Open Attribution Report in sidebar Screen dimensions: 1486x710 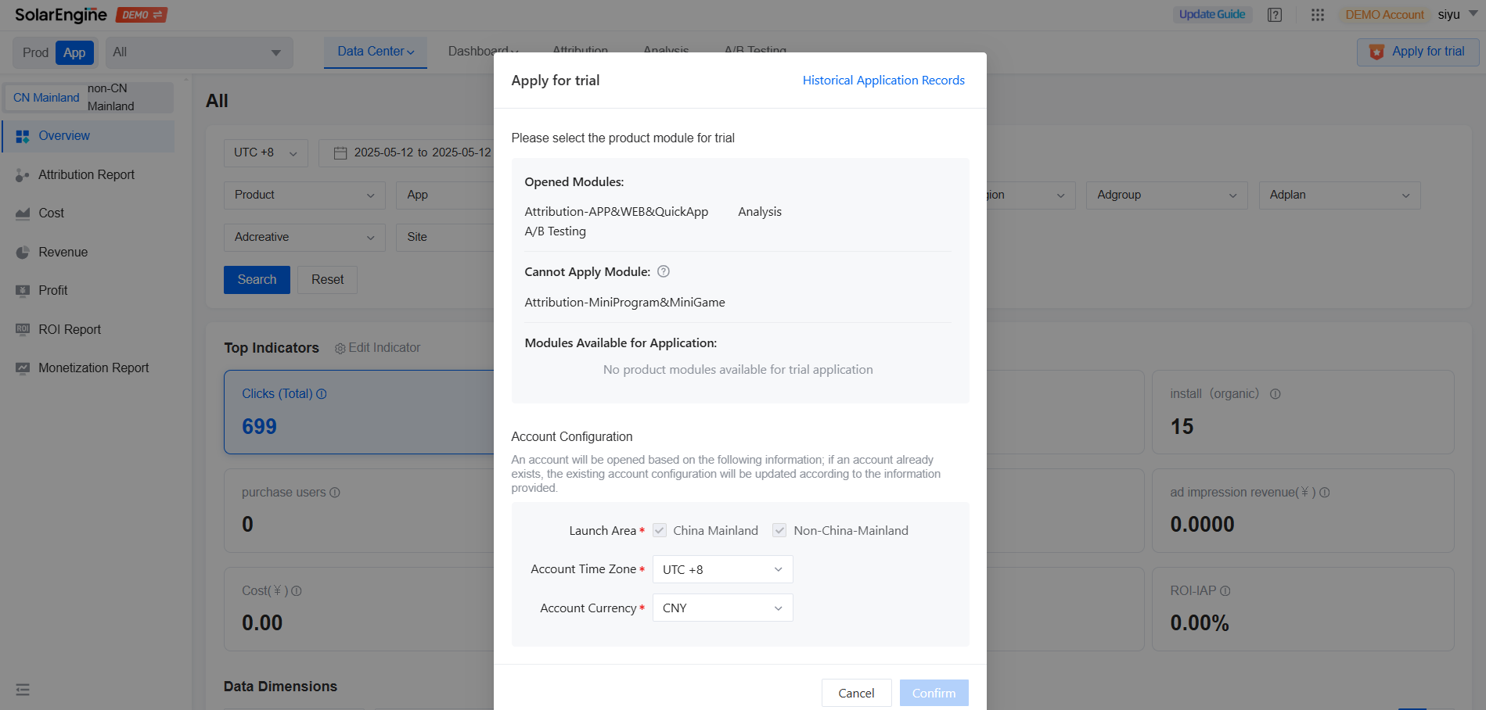(86, 175)
